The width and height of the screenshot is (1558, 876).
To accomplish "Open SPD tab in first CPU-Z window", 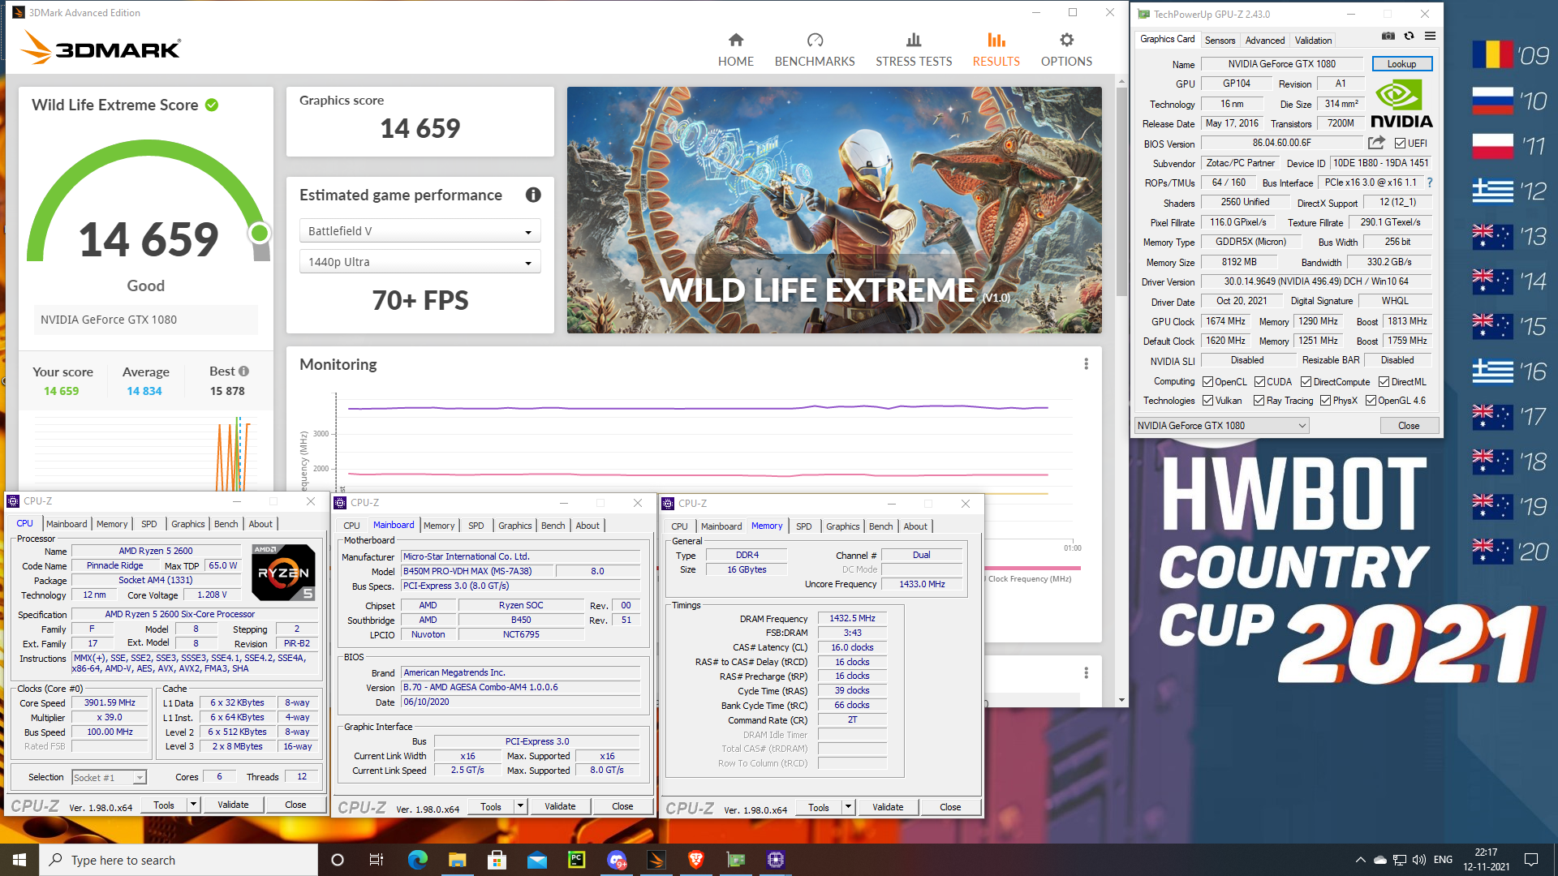I will coord(149,524).
